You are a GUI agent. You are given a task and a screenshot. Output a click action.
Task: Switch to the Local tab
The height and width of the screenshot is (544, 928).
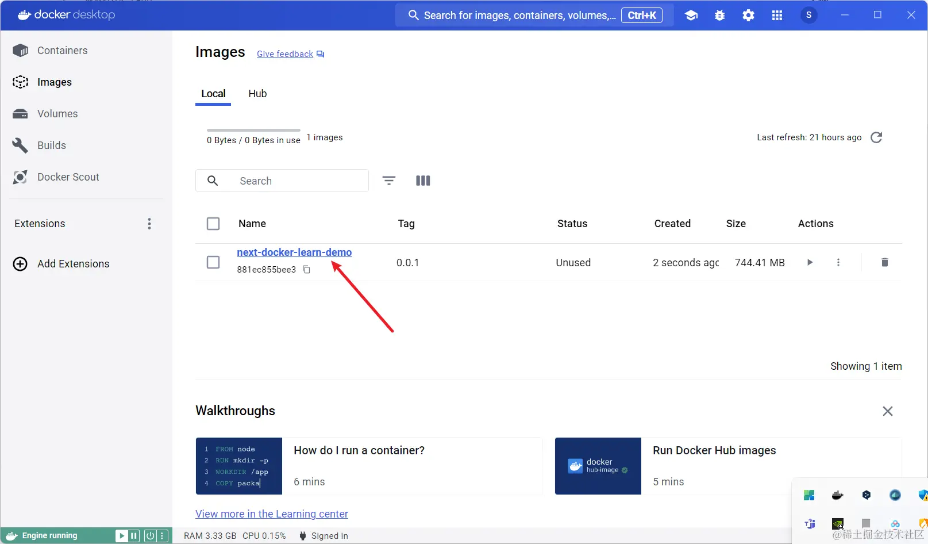[213, 94]
